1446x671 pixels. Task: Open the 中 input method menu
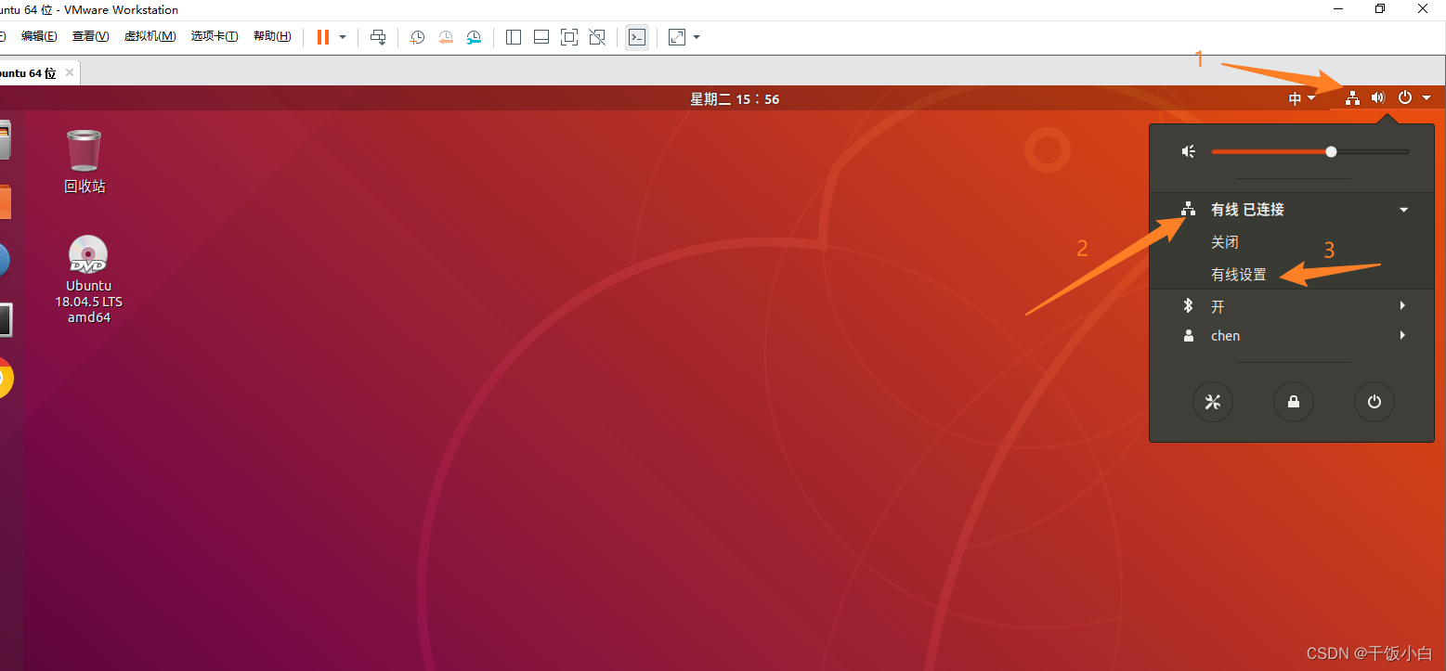[x=1302, y=98]
